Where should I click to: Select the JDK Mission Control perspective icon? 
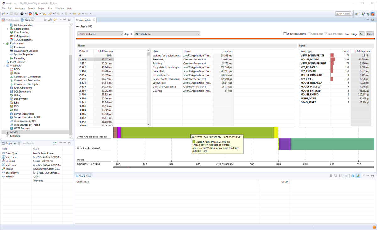(x=373, y=14)
